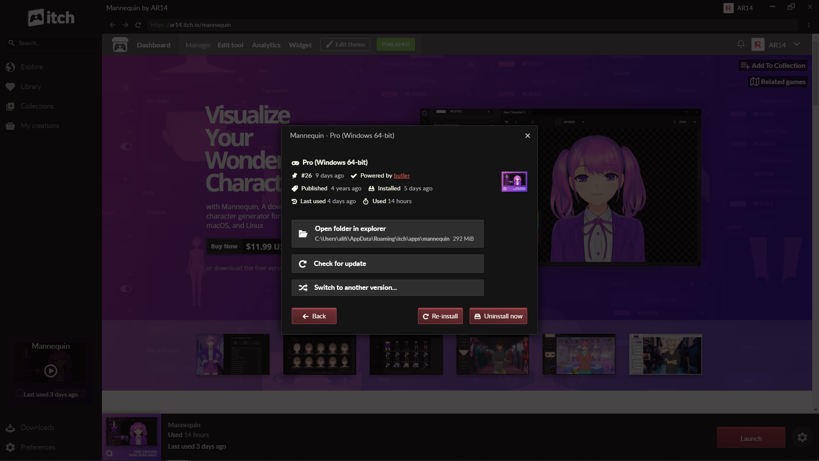819x461 pixels.
Task: Open folder in explorer for mannequin
Action: pos(387,233)
